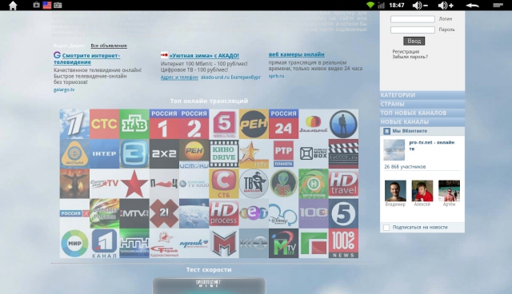
Task: Click the Пароль input field
Action: [x=413, y=30]
